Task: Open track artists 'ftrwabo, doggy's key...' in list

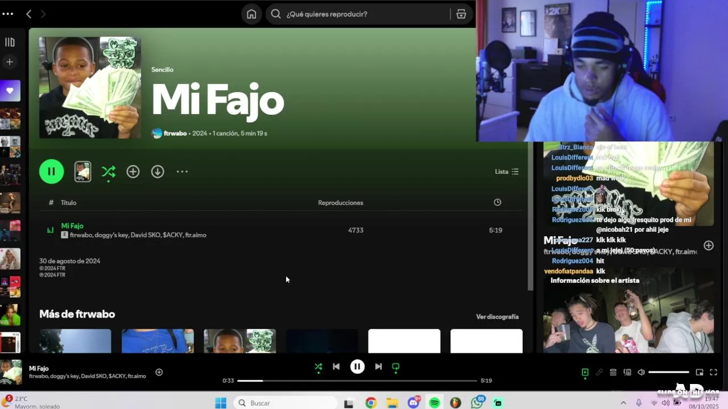Action: tap(138, 235)
